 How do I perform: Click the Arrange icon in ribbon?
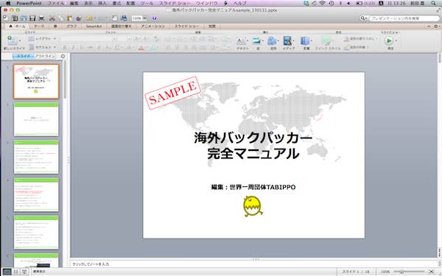point(305,41)
